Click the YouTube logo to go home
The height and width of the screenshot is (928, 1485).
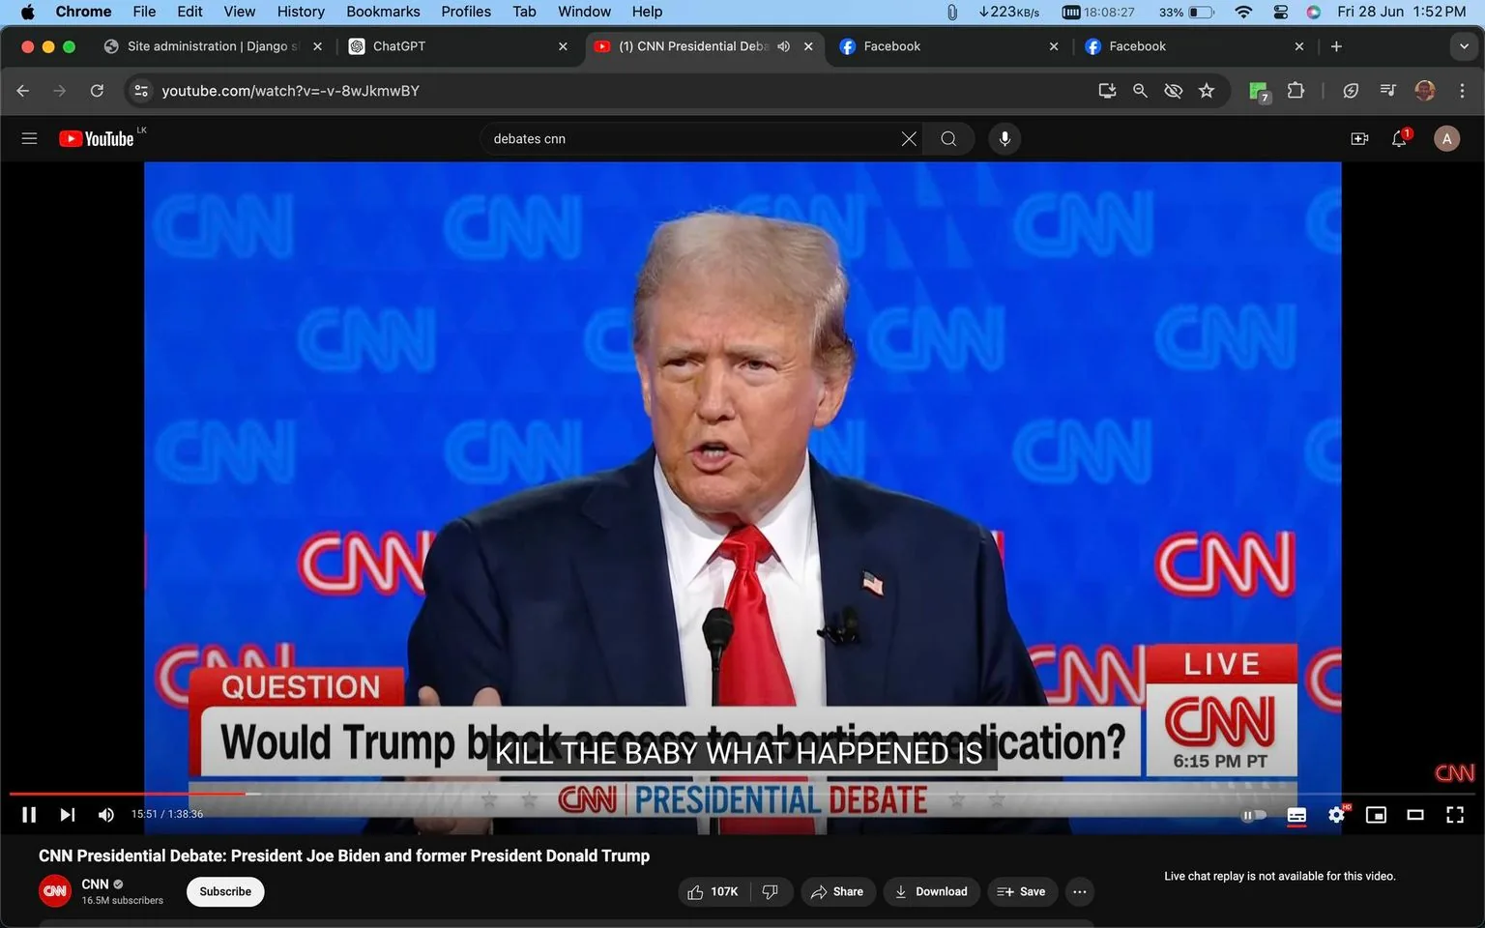point(97,138)
